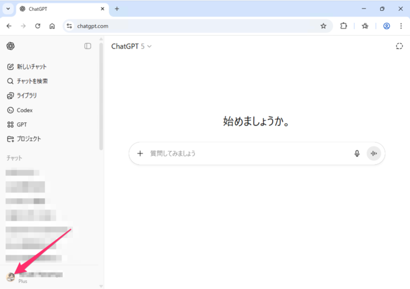
Task: Reload the chatgpt.com page
Action: [x=38, y=26]
